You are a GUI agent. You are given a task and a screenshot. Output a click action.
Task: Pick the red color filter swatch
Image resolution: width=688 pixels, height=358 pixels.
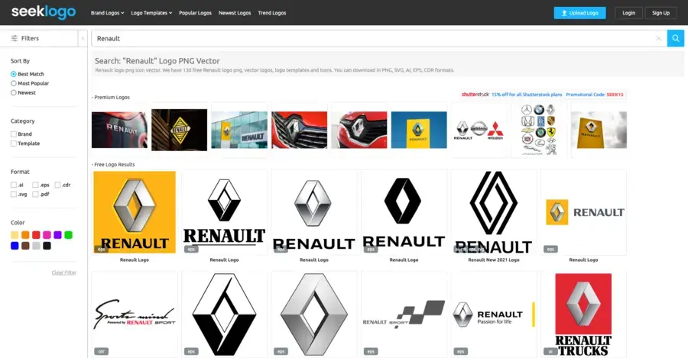point(36,235)
